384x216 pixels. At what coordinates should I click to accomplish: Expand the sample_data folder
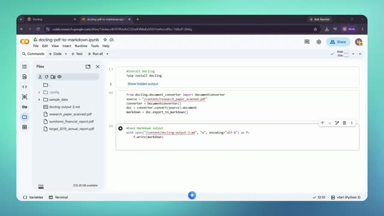(x=39, y=100)
